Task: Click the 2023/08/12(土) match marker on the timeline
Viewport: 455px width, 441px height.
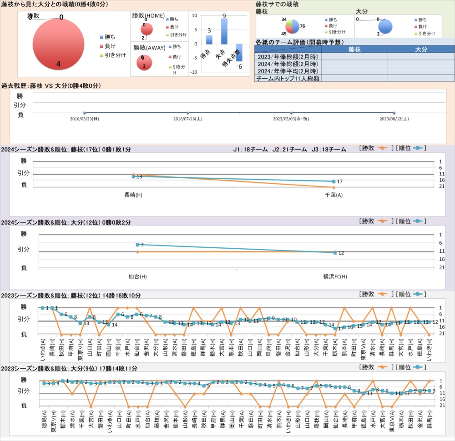Action: (394, 113)
